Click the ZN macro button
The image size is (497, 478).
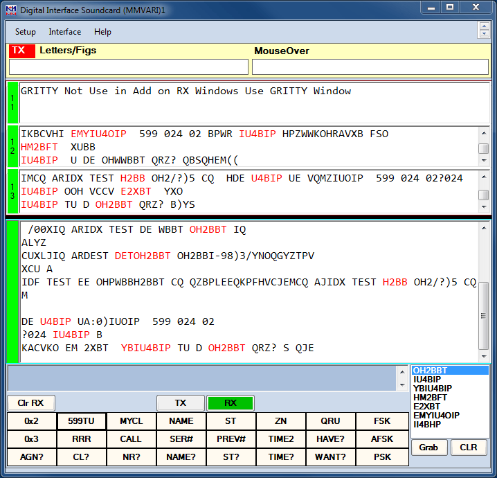click(x=280, y=421)
